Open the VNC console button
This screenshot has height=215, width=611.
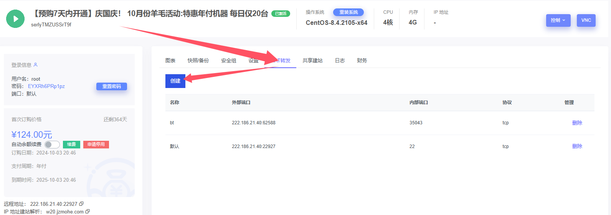point(586,20)
